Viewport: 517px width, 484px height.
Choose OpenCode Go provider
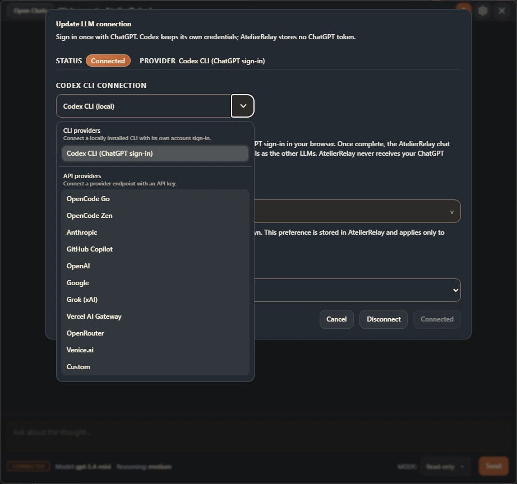pos(155,199)
